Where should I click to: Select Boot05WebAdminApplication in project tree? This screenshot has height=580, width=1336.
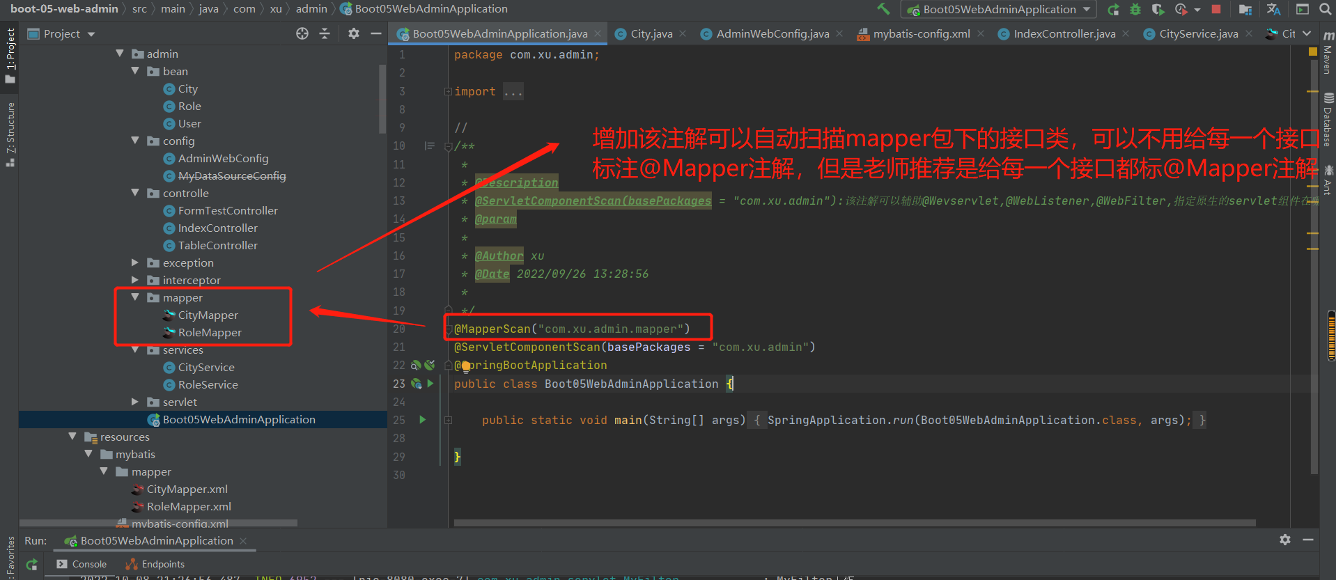pyautogui.click(x=239, y=419)
